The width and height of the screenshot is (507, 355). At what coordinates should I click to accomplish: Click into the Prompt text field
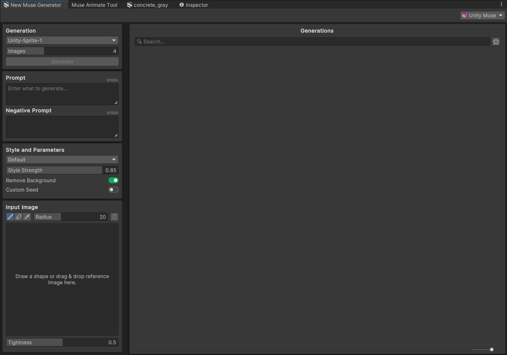[x=62, y=94]
